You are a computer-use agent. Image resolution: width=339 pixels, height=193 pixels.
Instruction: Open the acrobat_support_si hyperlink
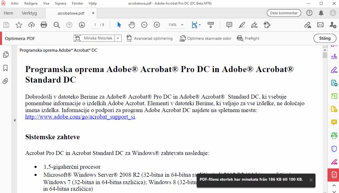tap(80, 117)
